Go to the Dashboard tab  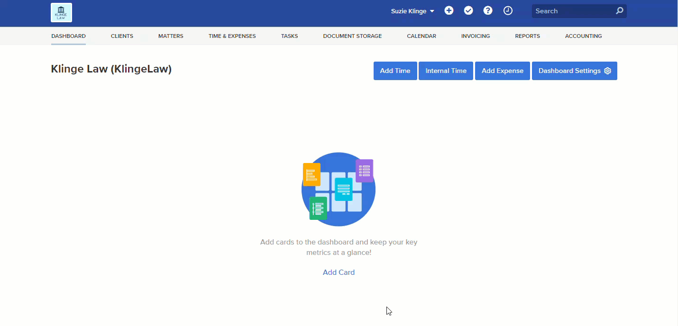68,36
